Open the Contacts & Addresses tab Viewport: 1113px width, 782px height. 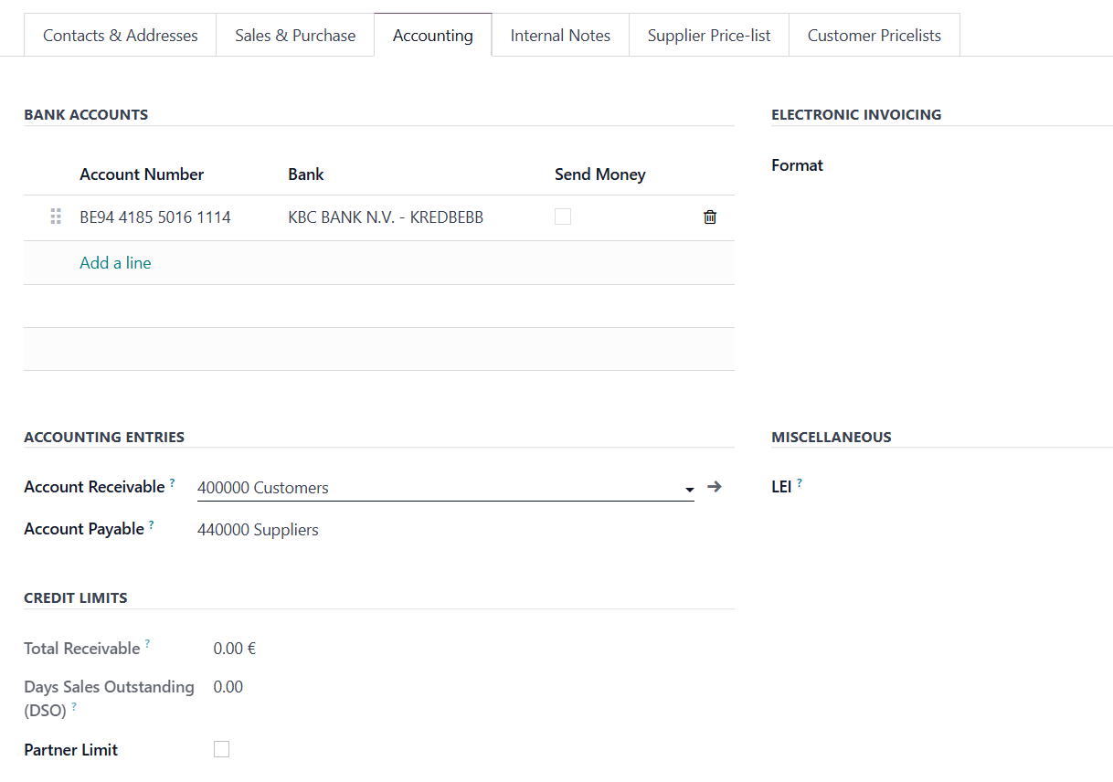[x=121, y=36]
